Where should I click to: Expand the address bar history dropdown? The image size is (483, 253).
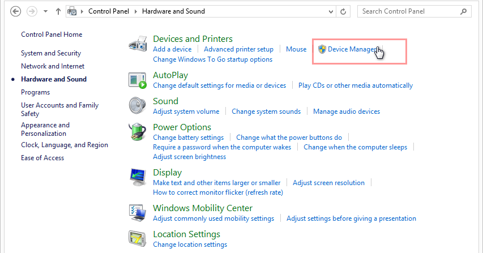click(x=329, y=11)
